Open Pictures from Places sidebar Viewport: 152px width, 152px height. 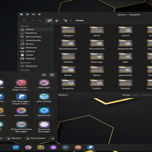click(x=36, y=48)
